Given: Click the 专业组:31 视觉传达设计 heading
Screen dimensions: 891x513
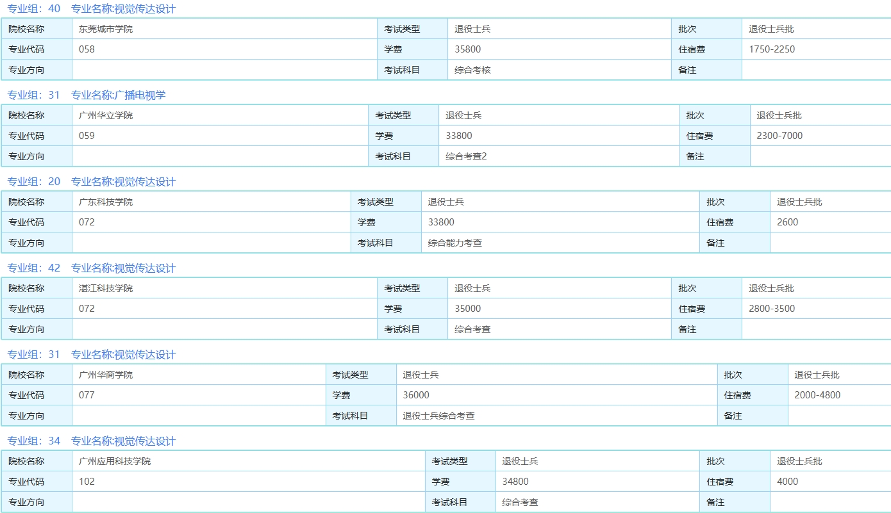Looking at the screenshot, I should pos(91,355).
